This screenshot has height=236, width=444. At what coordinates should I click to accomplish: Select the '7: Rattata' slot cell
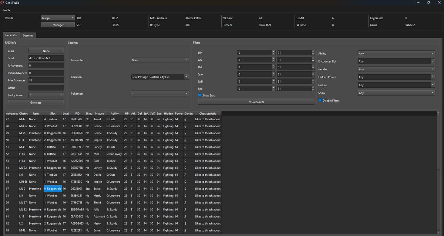pyautogui.click(x=53, y=147)
